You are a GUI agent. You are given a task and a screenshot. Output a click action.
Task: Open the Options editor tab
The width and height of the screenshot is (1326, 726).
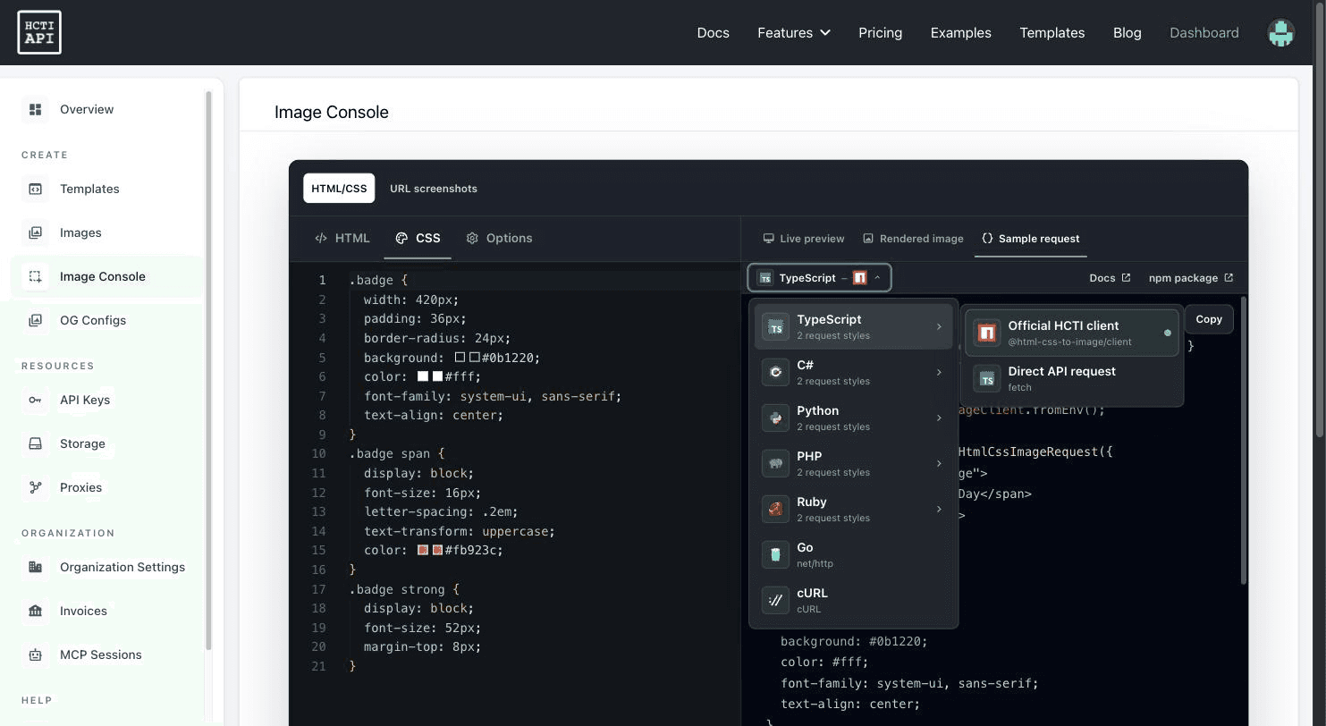click(499, 238)
